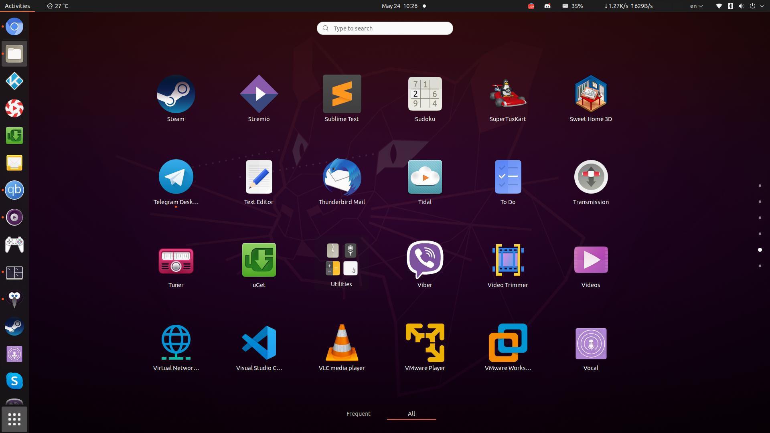Open the en input source dropdown
The image size is (770, 433).
pos(696,6)
